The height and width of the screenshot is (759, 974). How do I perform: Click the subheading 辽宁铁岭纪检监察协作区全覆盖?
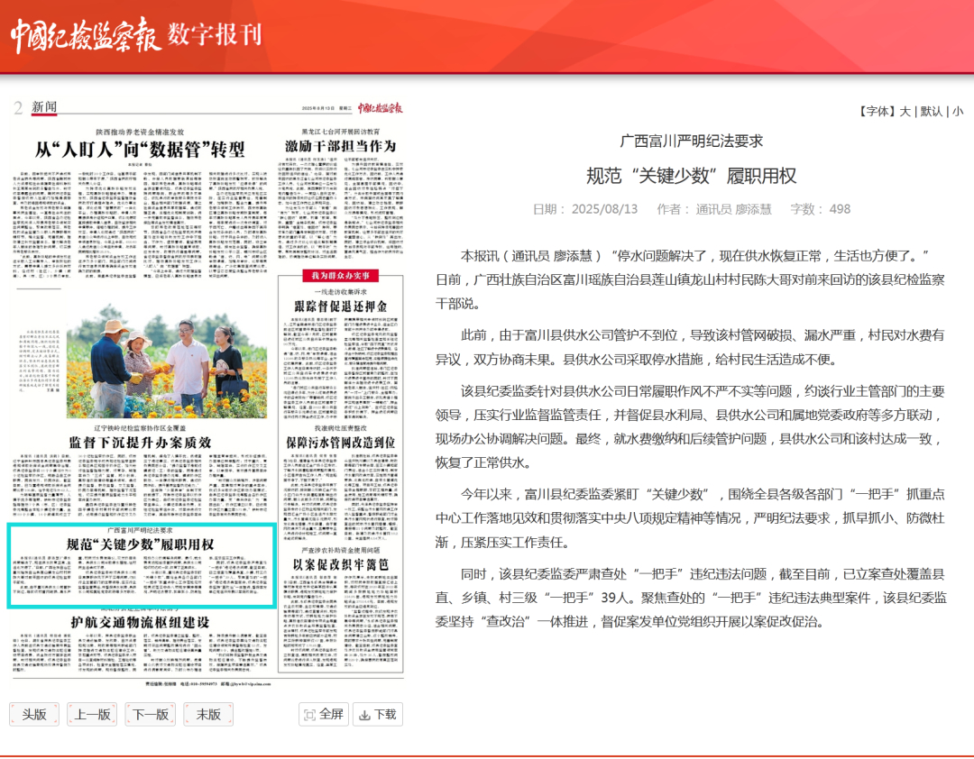coord(140,428)
